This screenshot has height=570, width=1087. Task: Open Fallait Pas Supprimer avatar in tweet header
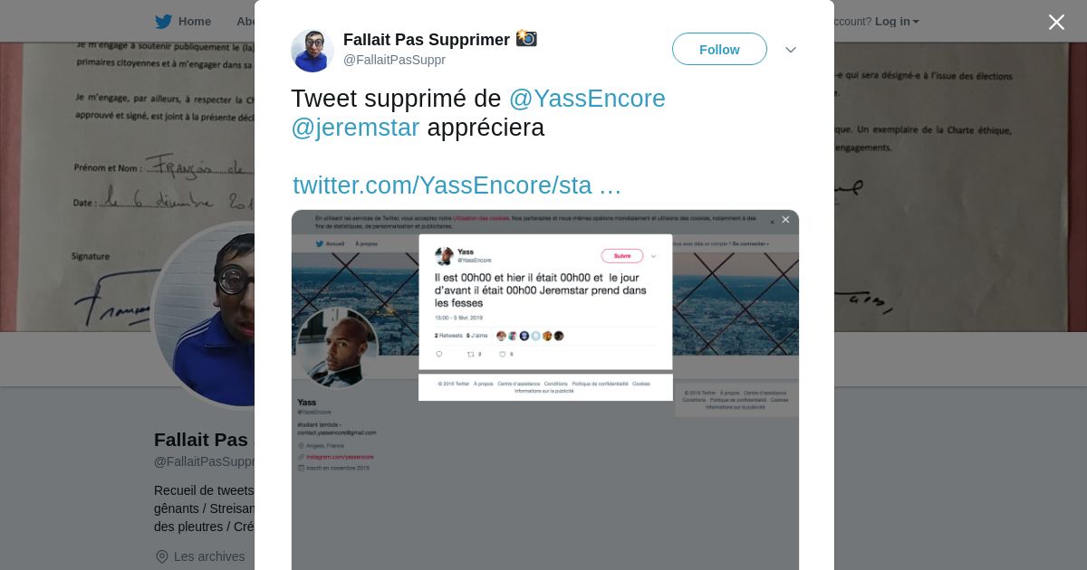(x=313, y=51)
